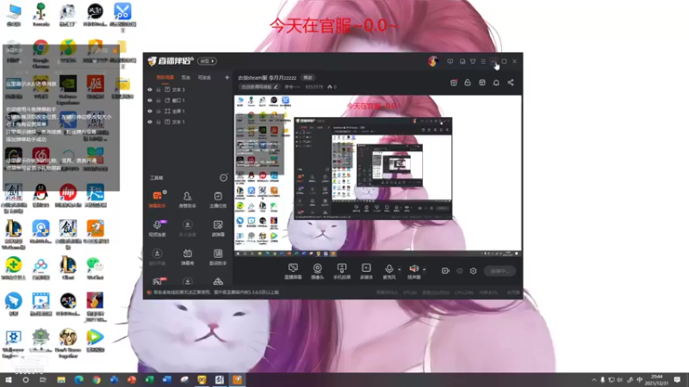Open the 读弹幕 tool in the toolbox

pyautogui.click(x=218, y=228)
